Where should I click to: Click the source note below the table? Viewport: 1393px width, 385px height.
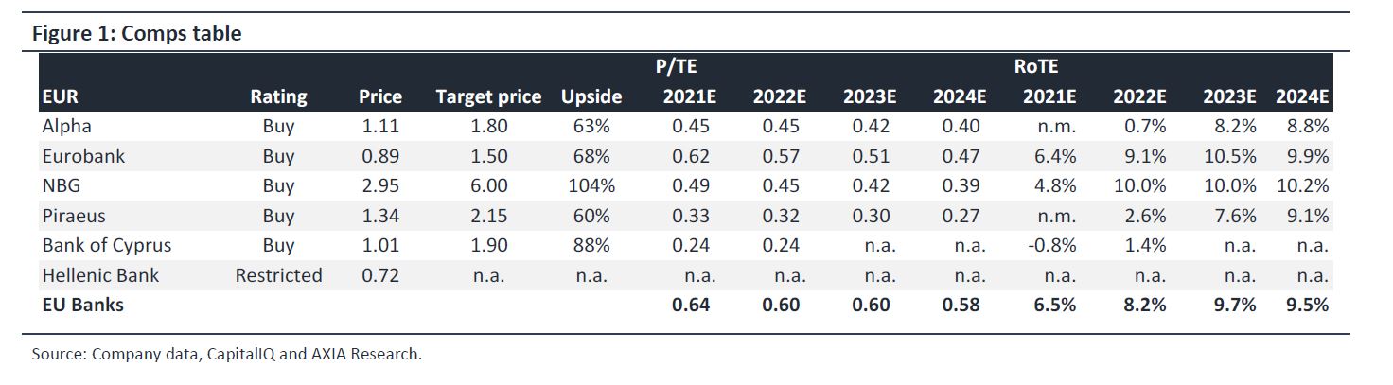tap(226, 355)
